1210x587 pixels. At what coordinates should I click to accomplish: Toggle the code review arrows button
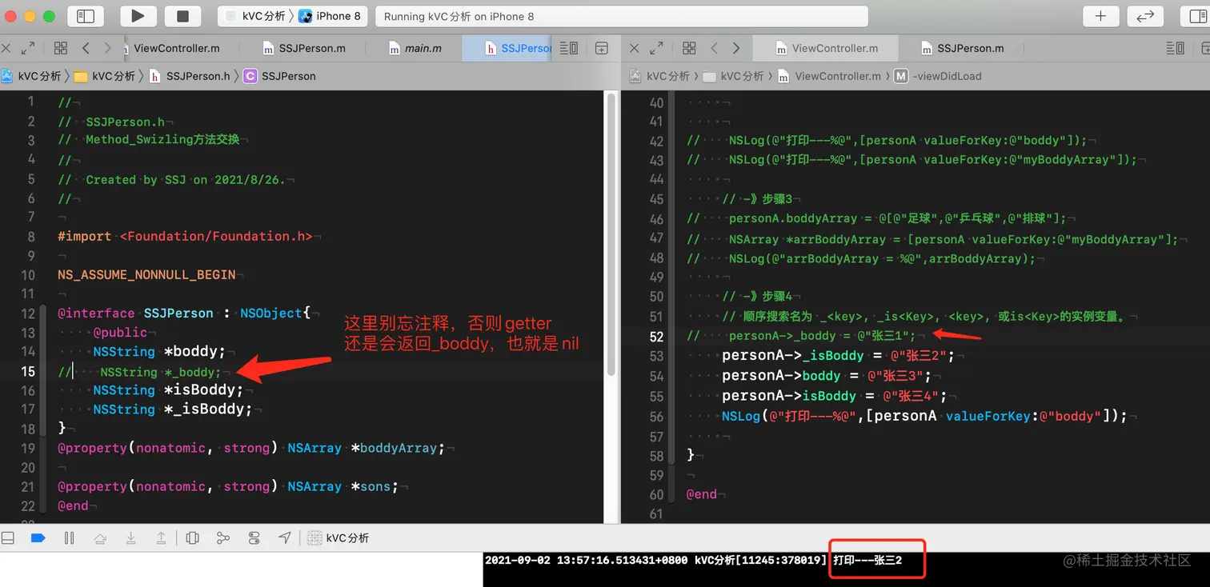point(1145,16)
